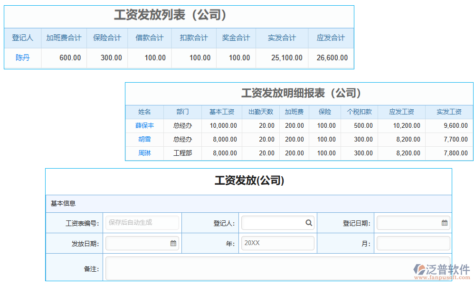Image resolution: width=475 pixels, height=285 pixels.
Task: Open employee 薛保丰 detail link
Action: pos(144,126)
